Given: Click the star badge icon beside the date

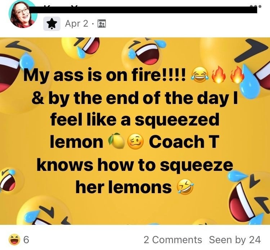Looking at the screenshot, I should pyautogui.click(x=52, y=24).
